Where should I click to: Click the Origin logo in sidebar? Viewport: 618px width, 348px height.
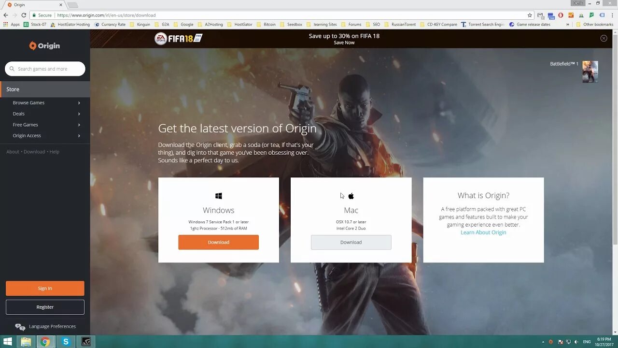pos(44,46)
